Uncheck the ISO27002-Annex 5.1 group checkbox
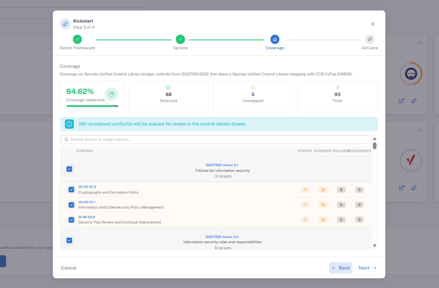The height and width of the screenshot is (288, 439). tap(69, 169)
